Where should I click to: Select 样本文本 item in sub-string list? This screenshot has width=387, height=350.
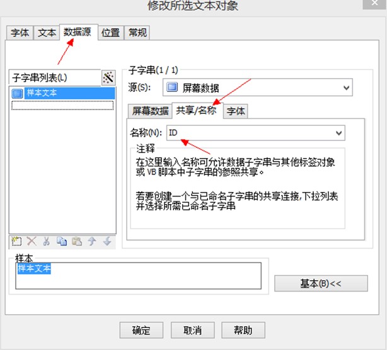pyautogui.click(x=44, y=93)
